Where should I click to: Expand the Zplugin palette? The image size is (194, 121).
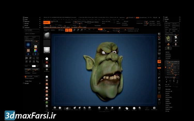(27, 83)
